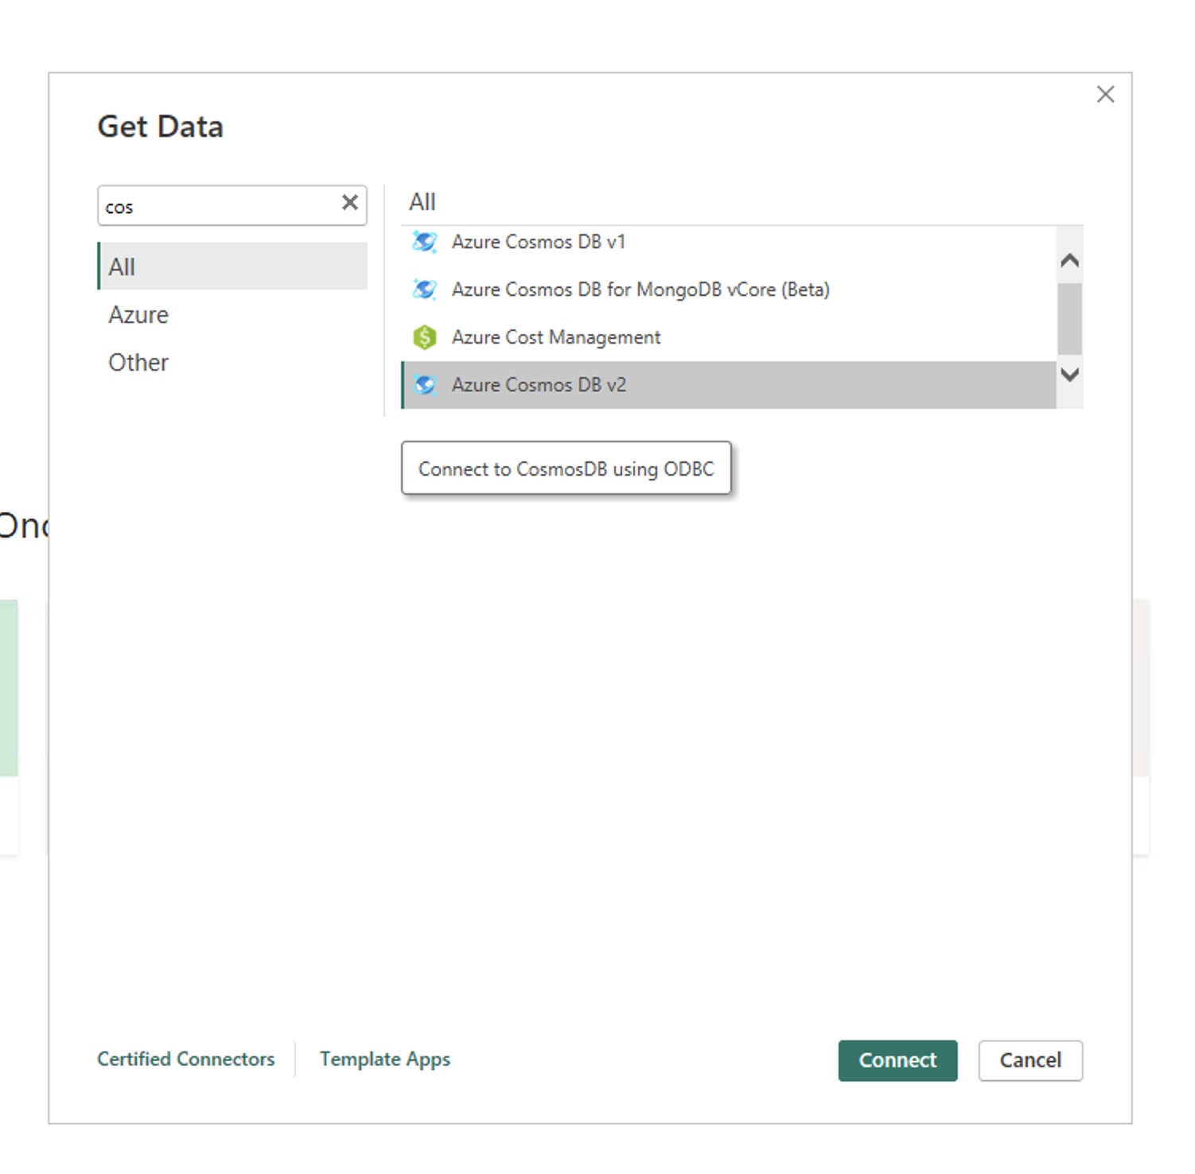Click the Azure Cosmos DB v2 icon

[x=425, y=385]
